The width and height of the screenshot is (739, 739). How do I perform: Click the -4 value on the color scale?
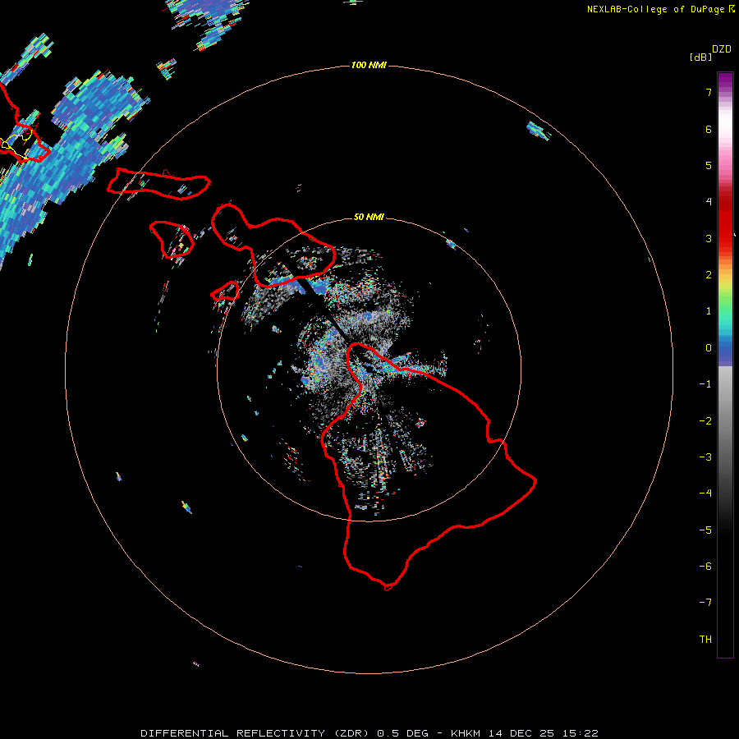[705, 493]
